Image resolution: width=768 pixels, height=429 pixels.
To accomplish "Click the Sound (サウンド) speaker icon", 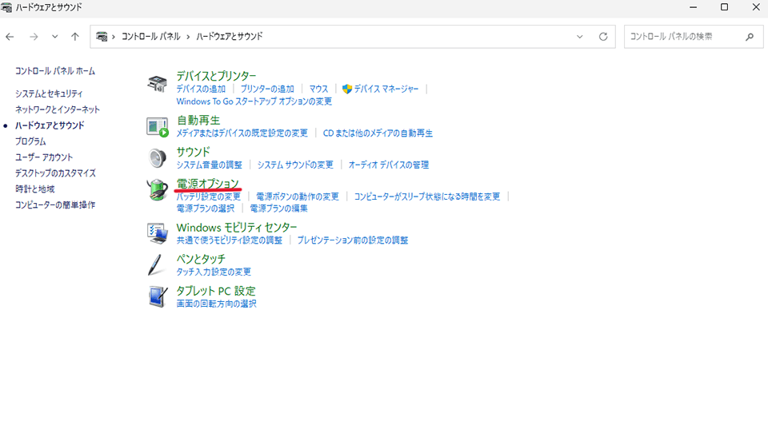I will click(157, 157).
